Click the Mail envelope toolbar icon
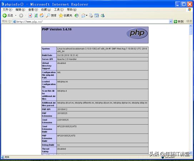Screen dimensions: 194x161 tap(83, 15)
